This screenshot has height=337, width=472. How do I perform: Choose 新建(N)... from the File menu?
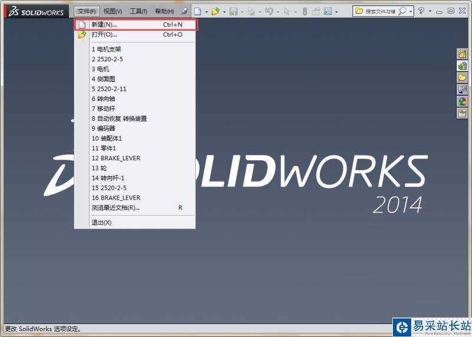pyautogui.click(x=136, y=25)
